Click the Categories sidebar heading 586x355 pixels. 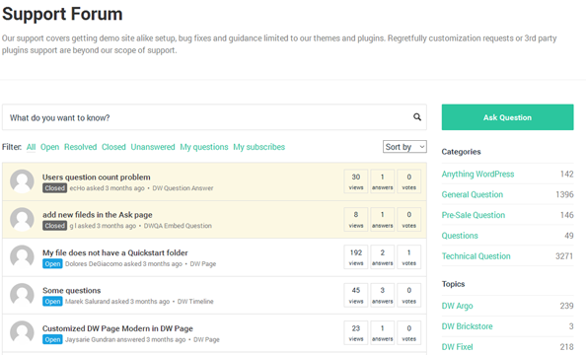pos(461,152)
